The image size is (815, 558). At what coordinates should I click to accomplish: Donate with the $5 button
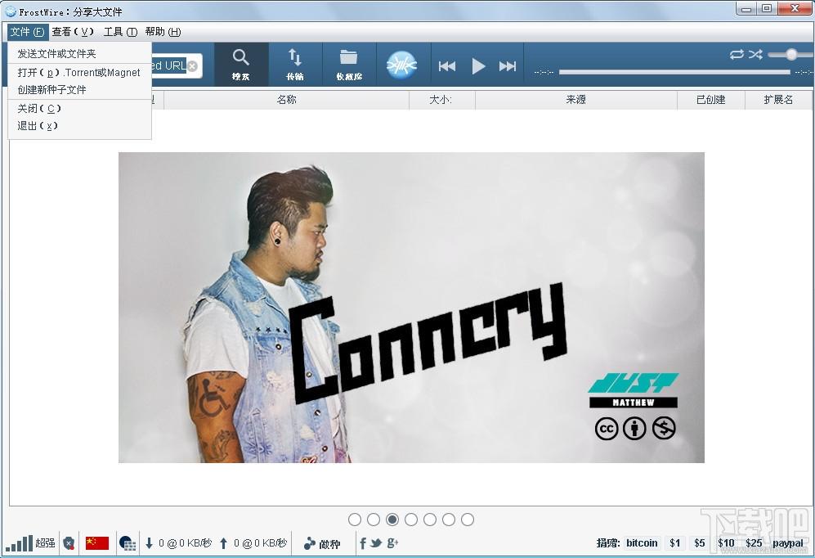(x=700, y=543)
